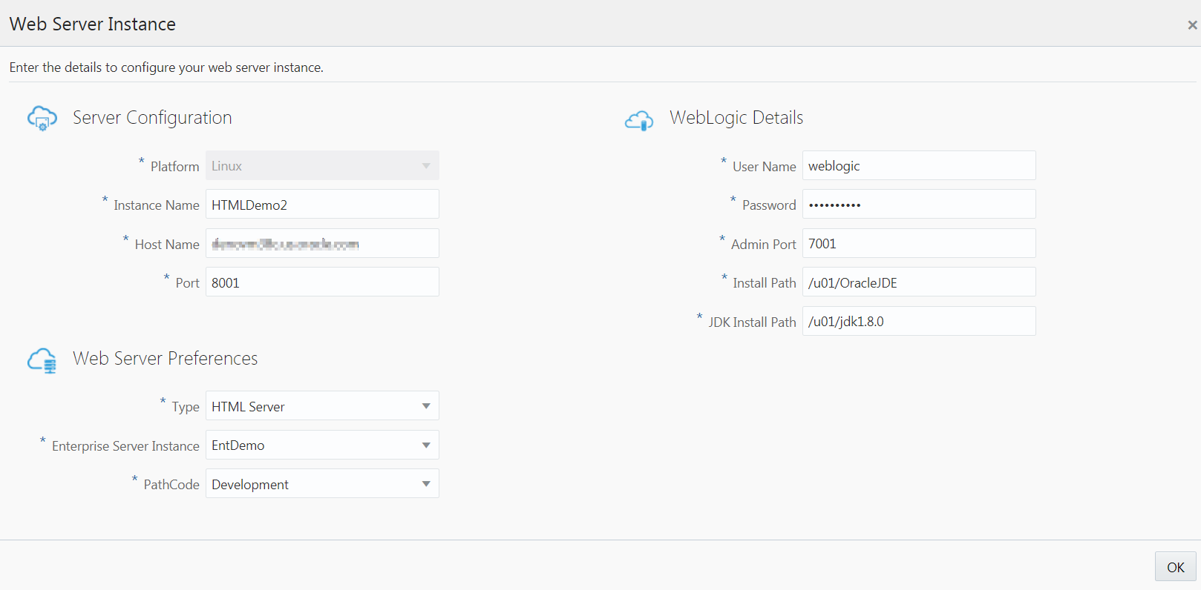Click the Admin Port field with 7001

(919, 243)
